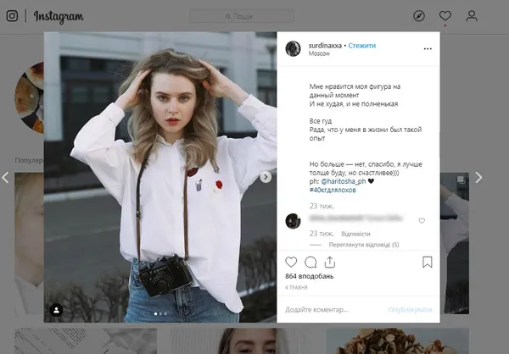Like the comment with small heart icon
The width and height of the screenshot is (509, 354).
[422, 221]
